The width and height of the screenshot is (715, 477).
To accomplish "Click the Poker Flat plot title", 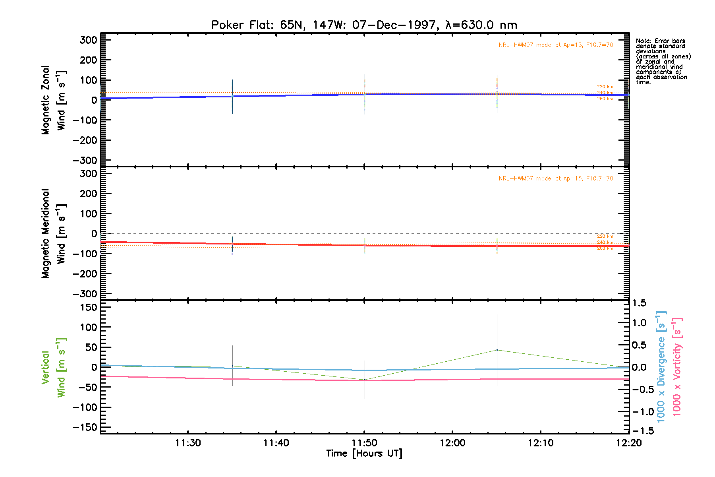I will tap(364, 25).
